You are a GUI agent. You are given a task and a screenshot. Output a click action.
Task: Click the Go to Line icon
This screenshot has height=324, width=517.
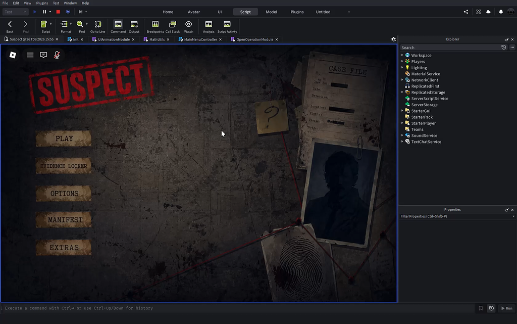click(x=97, y=24)
